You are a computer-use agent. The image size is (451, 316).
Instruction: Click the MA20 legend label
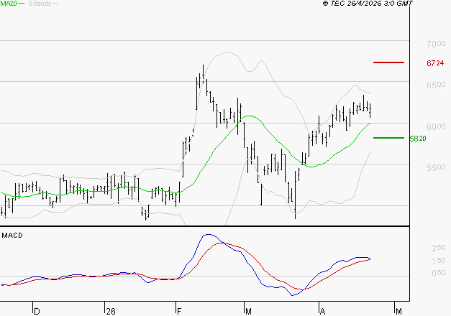(9, 3)
